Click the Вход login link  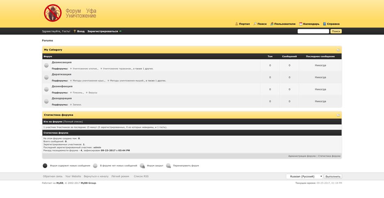point(81,31)
